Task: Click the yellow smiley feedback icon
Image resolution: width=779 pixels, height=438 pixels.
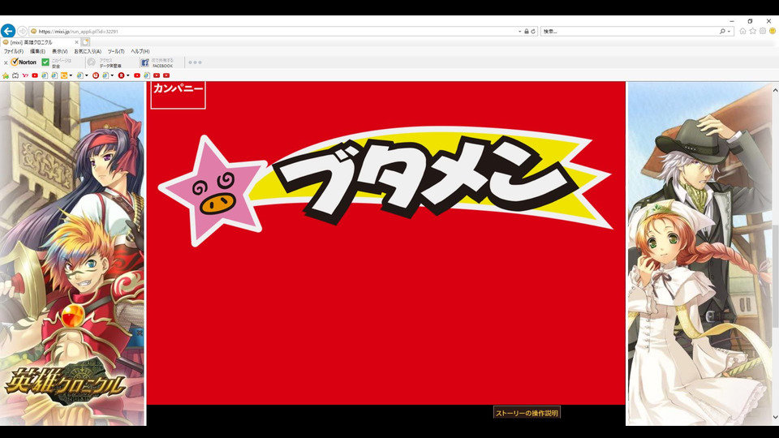Action: 773,31
